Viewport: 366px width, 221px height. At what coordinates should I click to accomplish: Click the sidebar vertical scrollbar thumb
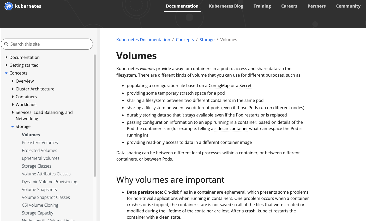click(95, 115)
